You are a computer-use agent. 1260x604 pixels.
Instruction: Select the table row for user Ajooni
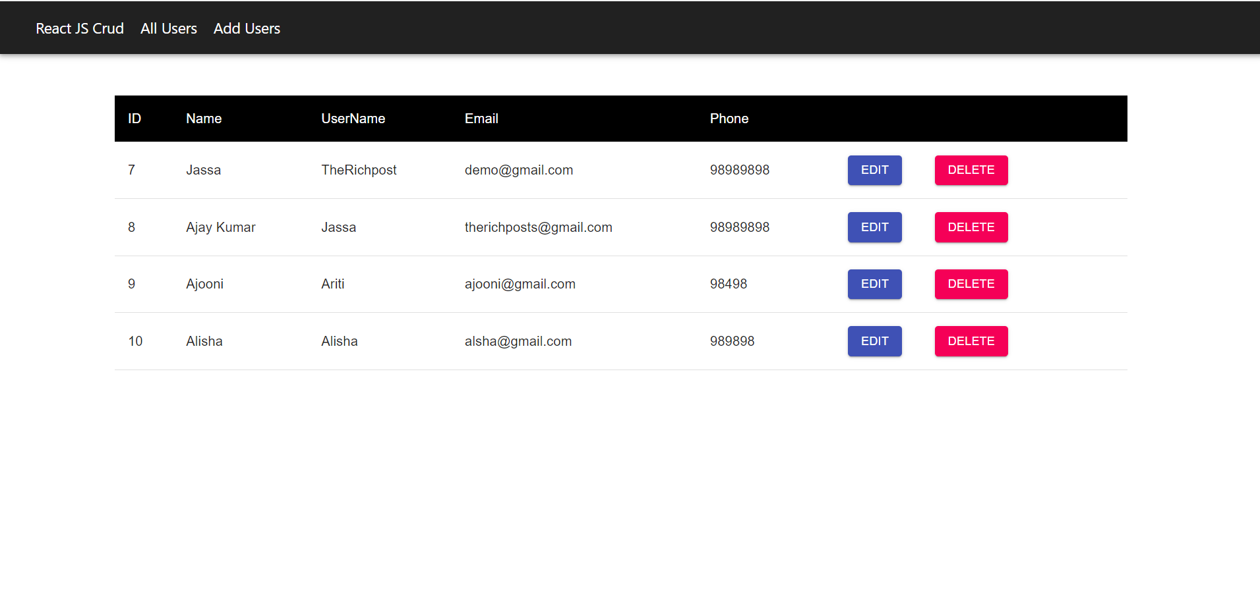tap(462, 284)
